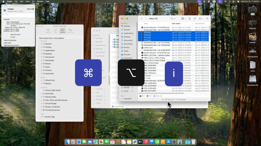
Task: Collapse the General section in info window
Action: click(3, 19)
